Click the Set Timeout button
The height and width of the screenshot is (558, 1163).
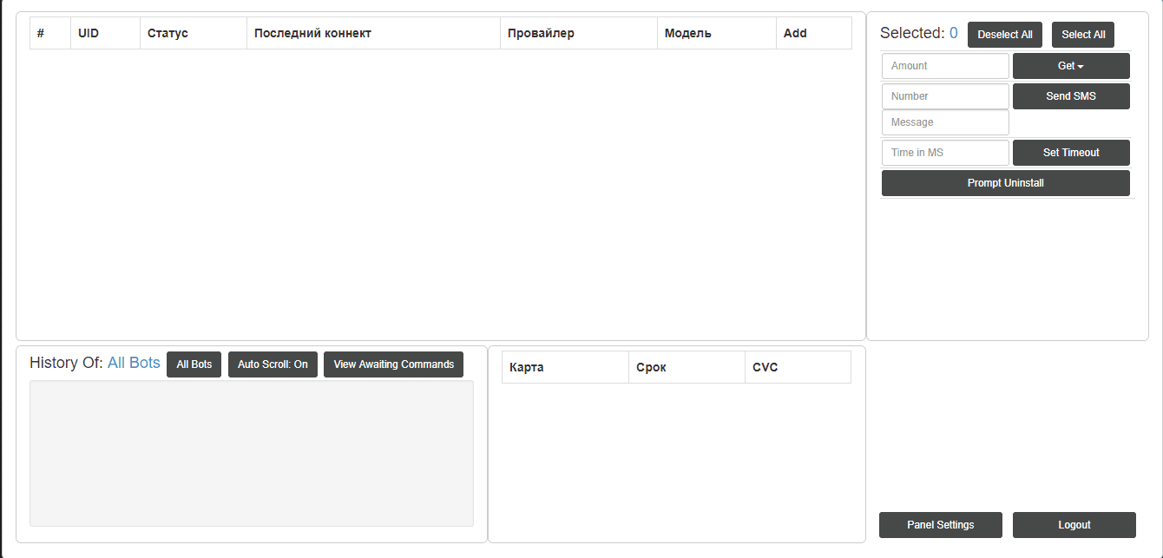pos(1070,153)
